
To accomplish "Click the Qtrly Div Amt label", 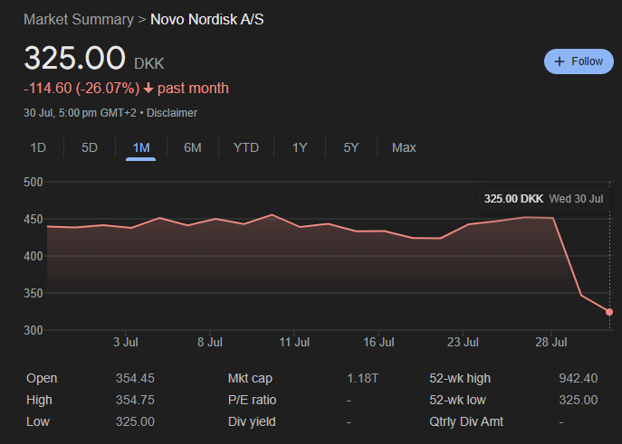I will click(466, 421).
